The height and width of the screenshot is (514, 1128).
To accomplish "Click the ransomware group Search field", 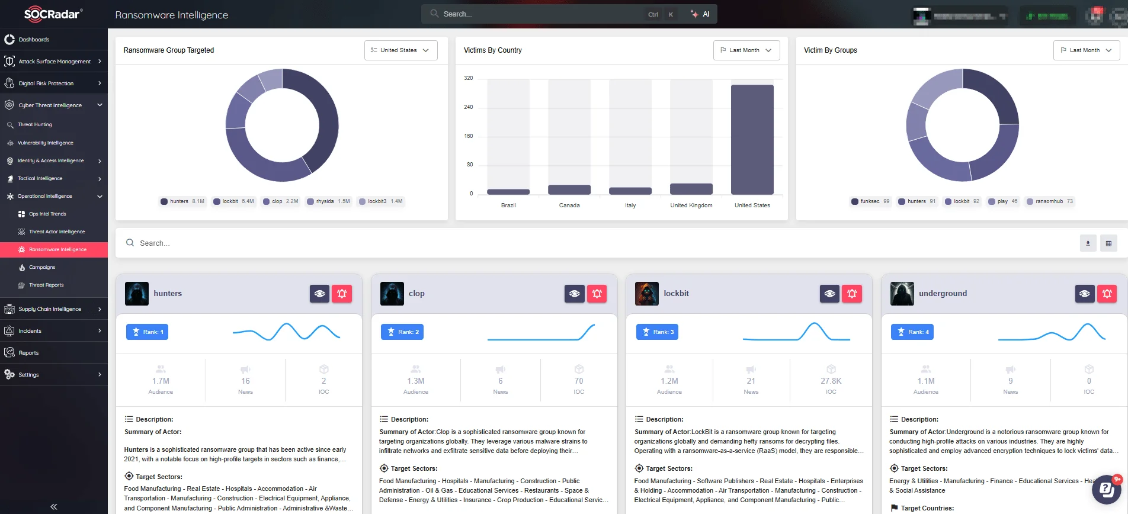I will pyautogui.click(x=597, y=243).
